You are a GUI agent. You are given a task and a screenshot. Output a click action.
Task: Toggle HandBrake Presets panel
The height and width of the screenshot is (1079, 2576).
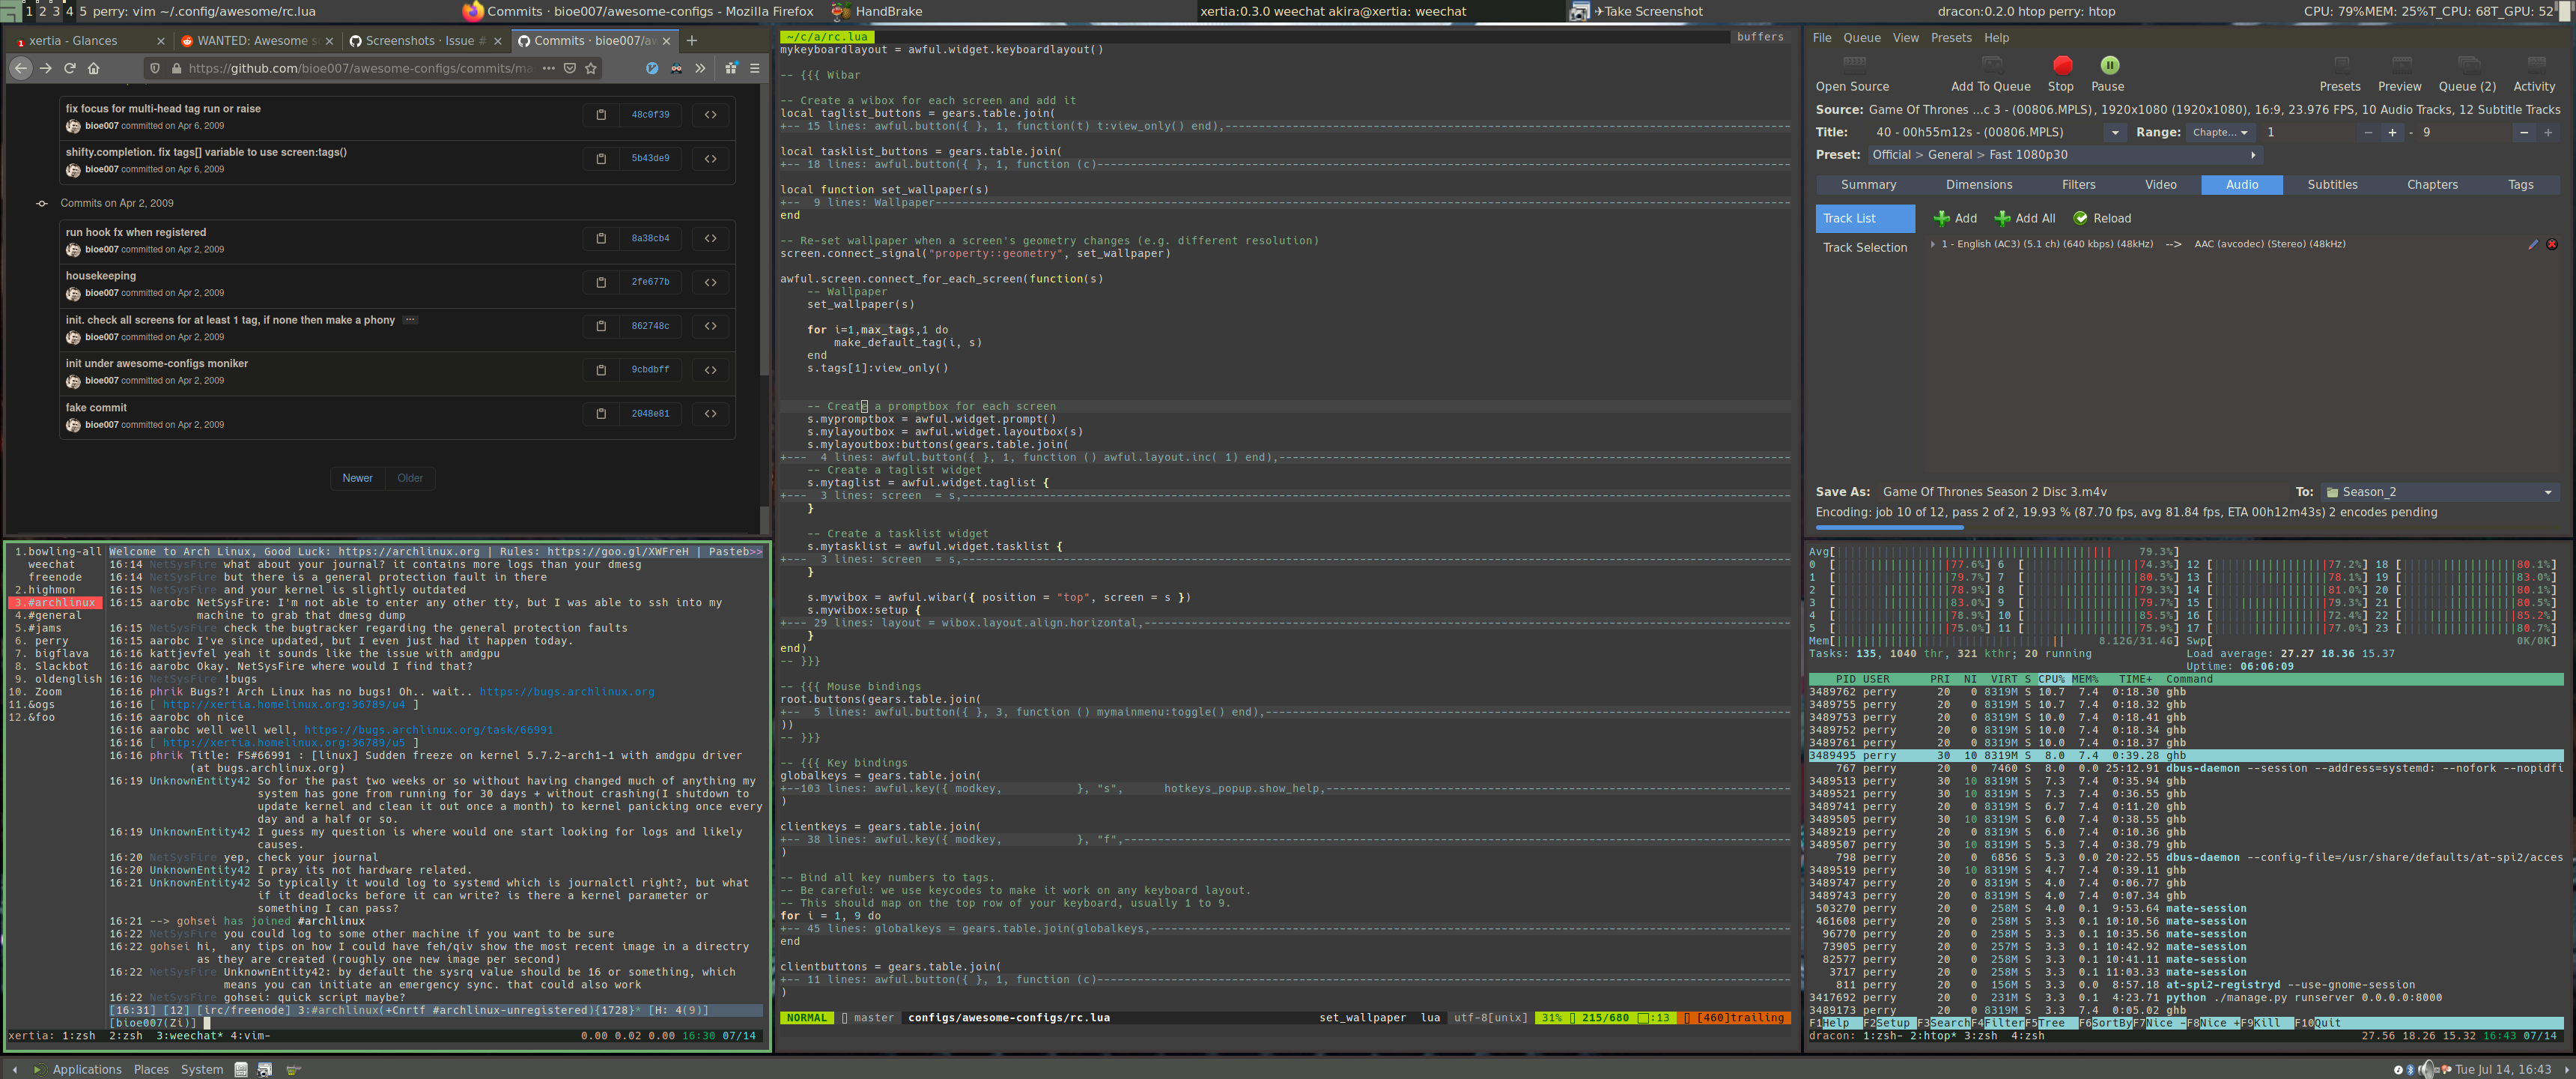2340,73
